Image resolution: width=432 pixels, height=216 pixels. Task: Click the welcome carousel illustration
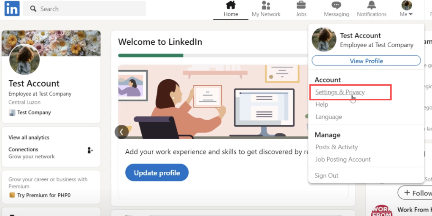coord(213,102)
